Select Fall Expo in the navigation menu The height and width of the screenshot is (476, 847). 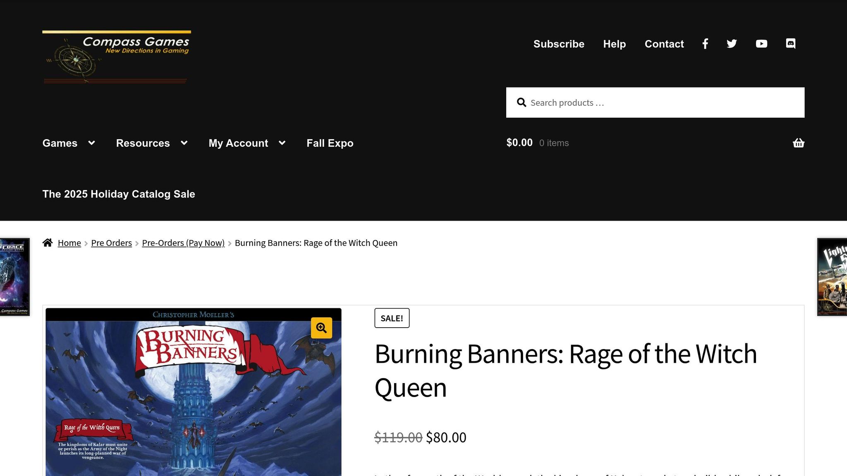tap(330, 143)
